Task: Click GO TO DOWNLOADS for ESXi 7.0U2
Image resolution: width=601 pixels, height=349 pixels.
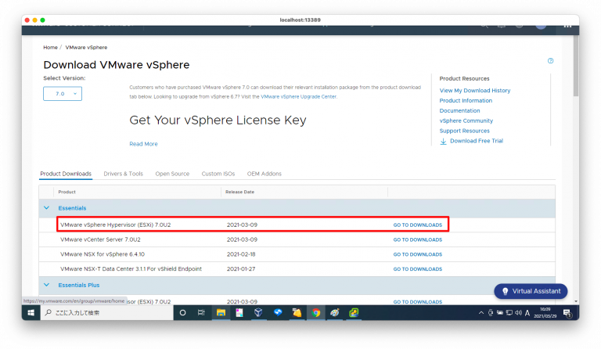Action: [x=417, y=225]
